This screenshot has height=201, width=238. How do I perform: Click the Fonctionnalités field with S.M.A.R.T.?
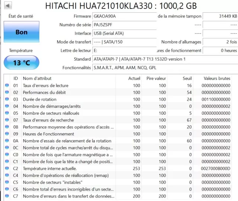pyautogui.click(x=165, y=68)
